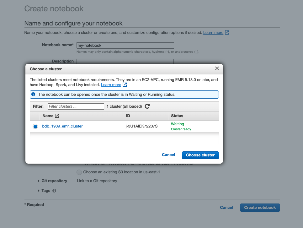The height and width of the screenshot is (228, 303).
Task: Click the Create notebook button
Action: 260,208
